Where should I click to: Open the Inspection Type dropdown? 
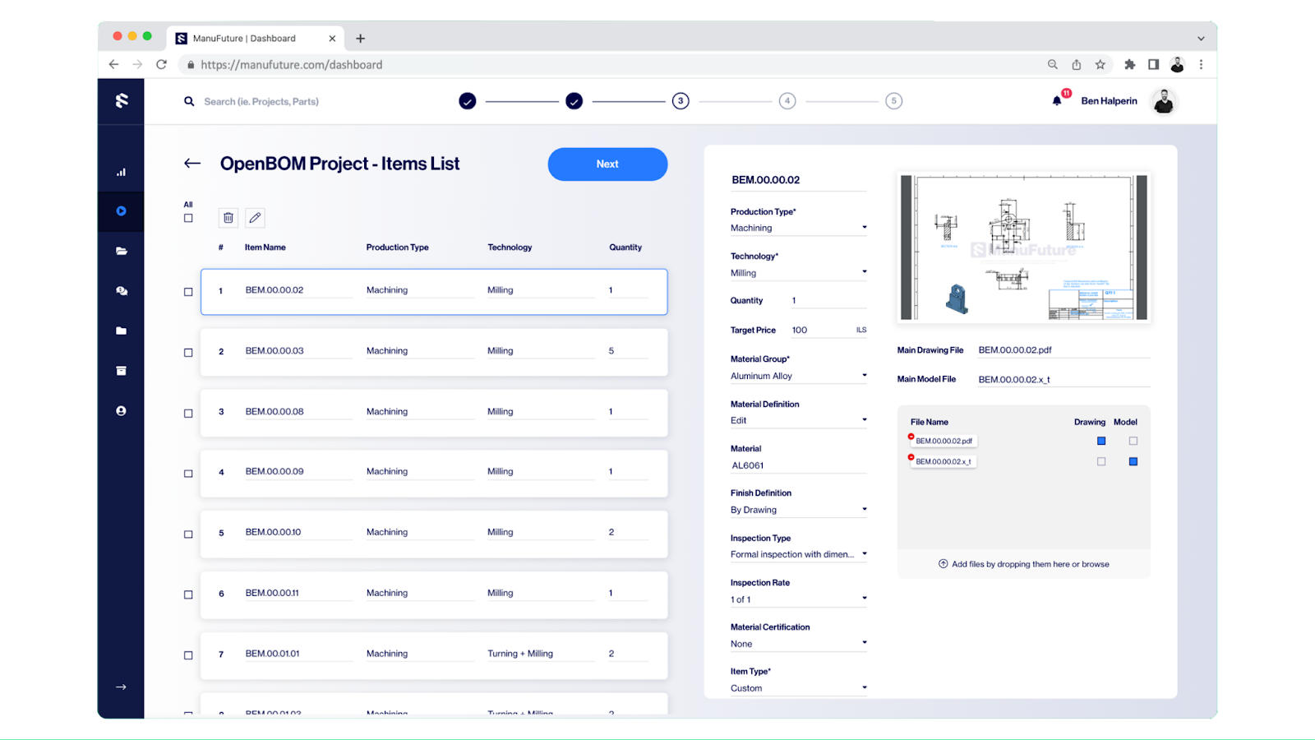click(798, 554)
